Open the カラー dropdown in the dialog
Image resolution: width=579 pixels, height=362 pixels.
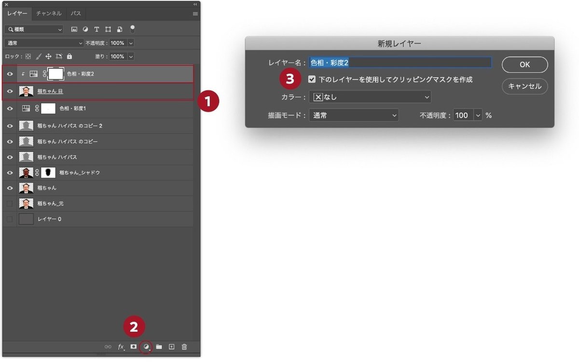click(370, 97)
